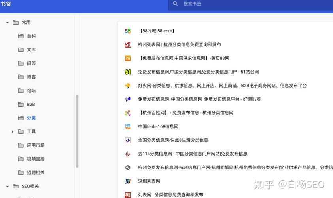Open the 招聘相关 folder

click(x=36, y=173)
